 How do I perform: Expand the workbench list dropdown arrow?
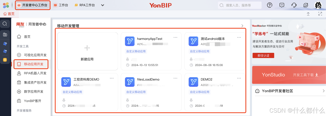(103, 5)
